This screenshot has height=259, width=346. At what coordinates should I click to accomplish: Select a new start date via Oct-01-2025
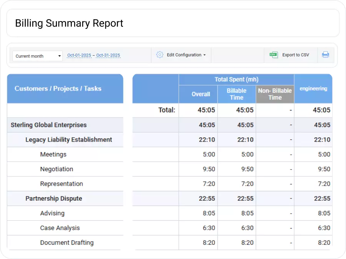[79, 55]
